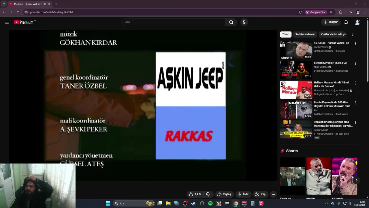Click install app icon in address bar
Screen dimensions: 369x208
[301, 12]
